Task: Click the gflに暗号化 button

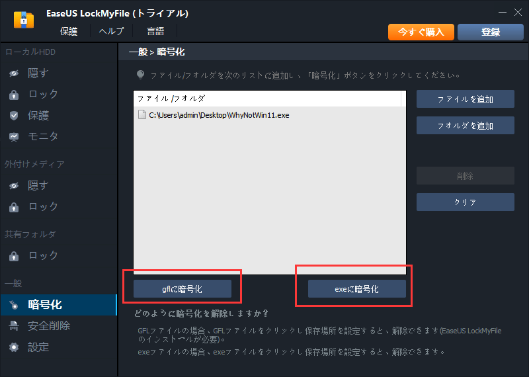Action: click(183, 289)
